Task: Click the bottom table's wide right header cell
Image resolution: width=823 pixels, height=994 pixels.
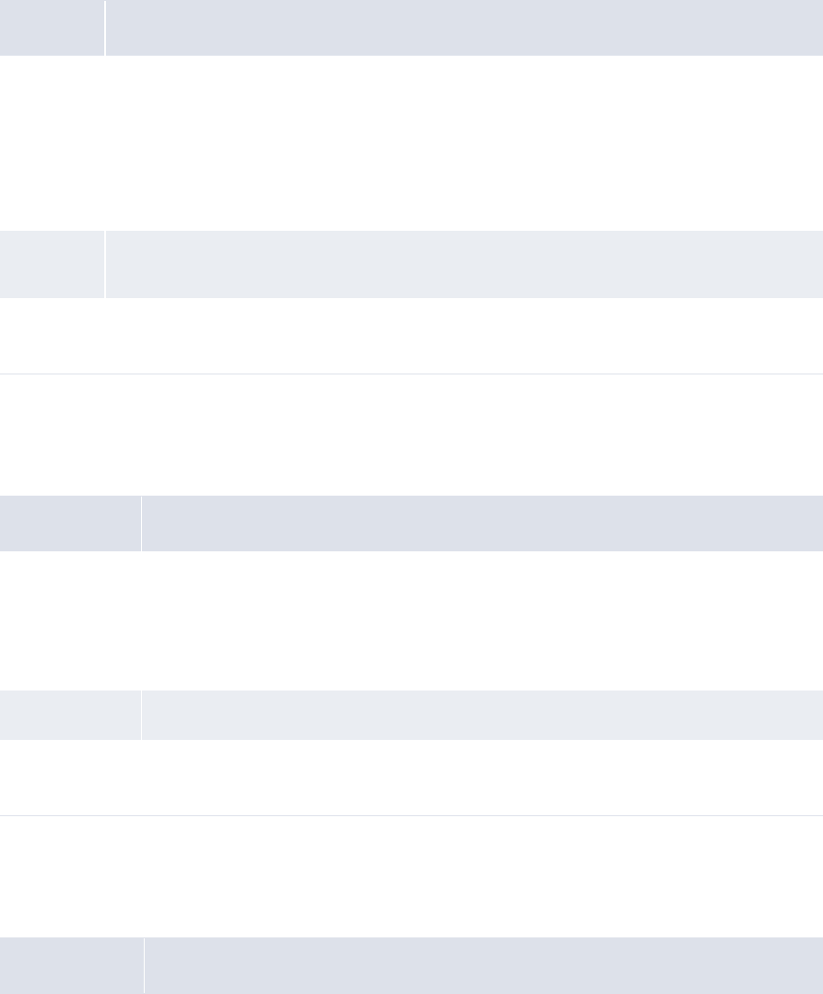Action: coord(483,965)
